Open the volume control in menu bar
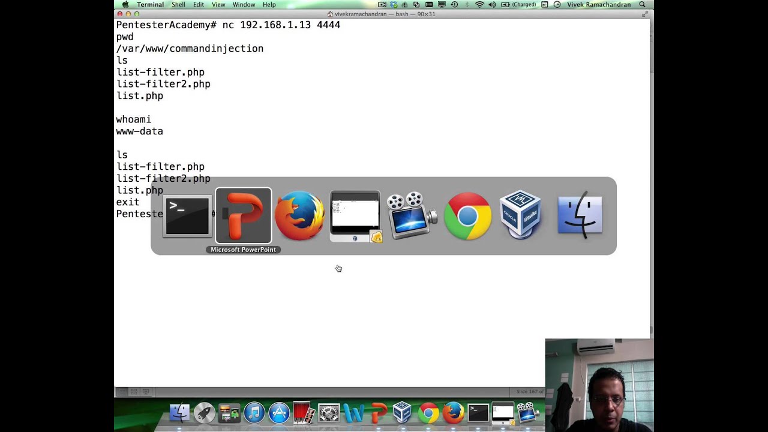Viewport: 768px width, 432px height. [x=493, y=5]
